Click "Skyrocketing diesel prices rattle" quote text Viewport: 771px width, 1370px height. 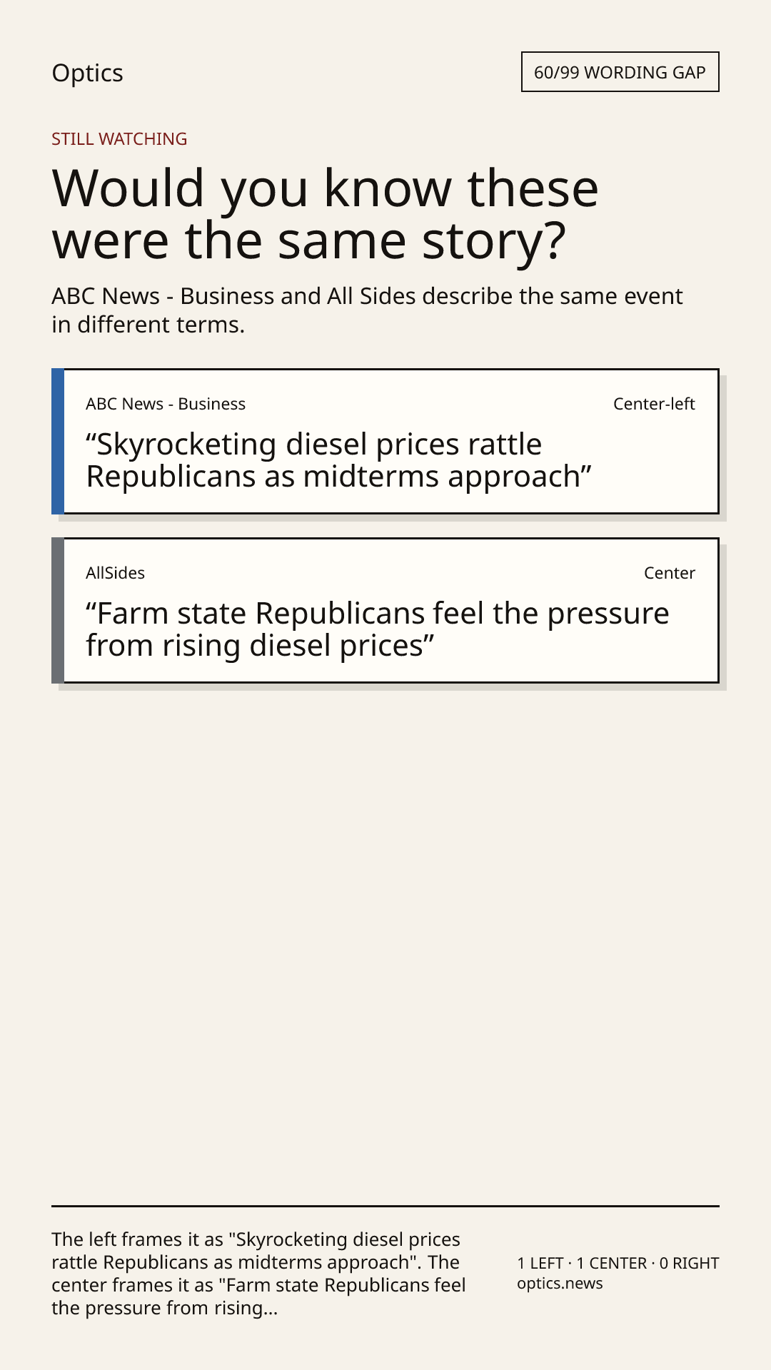(x=314, y=445)
